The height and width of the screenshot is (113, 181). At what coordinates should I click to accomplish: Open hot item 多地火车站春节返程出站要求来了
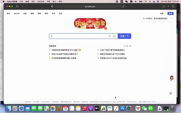coord(65,54)
